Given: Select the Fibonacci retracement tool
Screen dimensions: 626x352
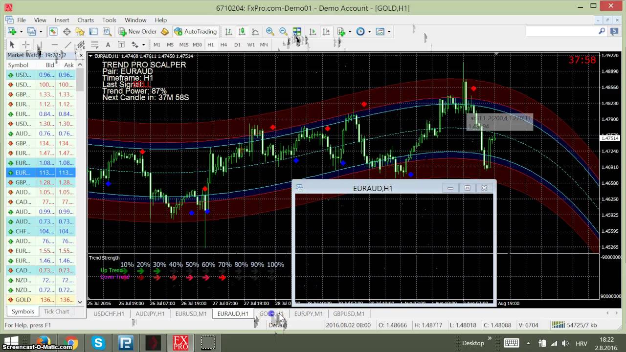Looking at the screenshot, I should click(94, 44).
